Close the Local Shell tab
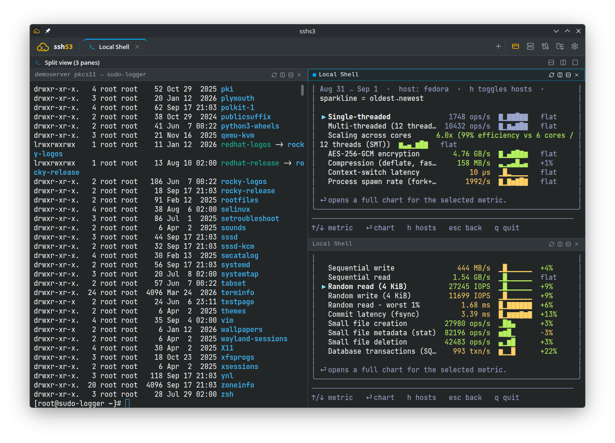615x443 pixels. tap(137, 47)
